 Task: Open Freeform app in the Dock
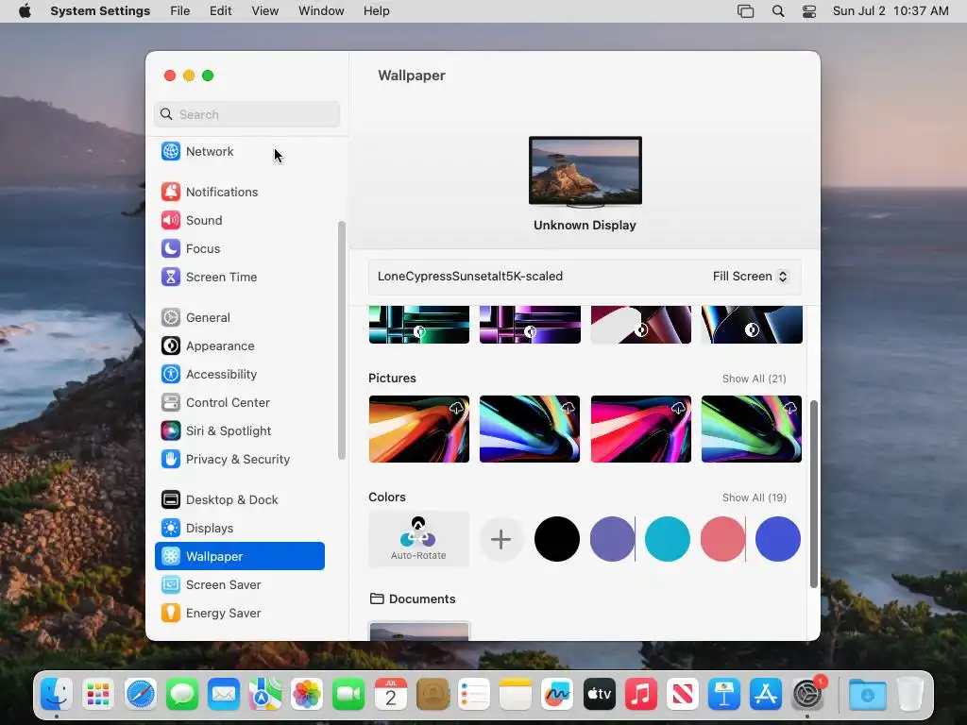(x=557, y=694)
